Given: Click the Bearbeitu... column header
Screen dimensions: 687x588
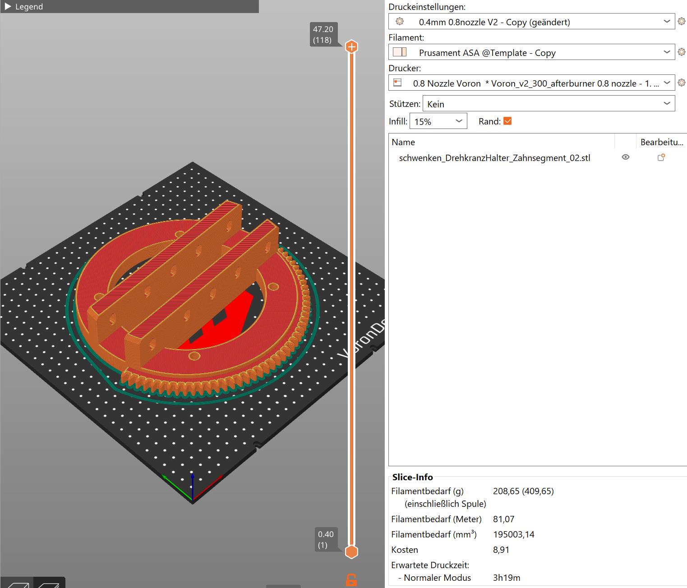Looking at the screenshot, I should (x=662, y=142).
